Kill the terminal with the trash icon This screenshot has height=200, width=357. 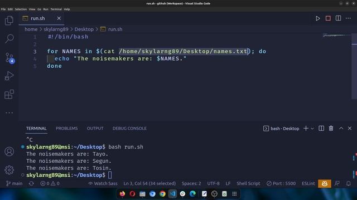click(x=331, y=128)
